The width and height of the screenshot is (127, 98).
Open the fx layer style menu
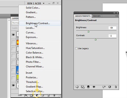(x=26, y=95)
